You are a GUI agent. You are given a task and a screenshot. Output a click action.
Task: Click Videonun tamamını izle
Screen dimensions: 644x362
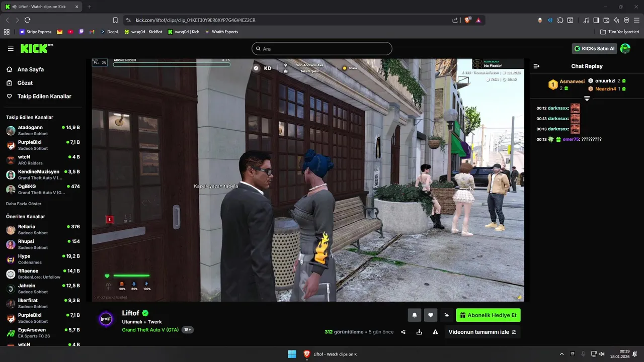point(482,332)
